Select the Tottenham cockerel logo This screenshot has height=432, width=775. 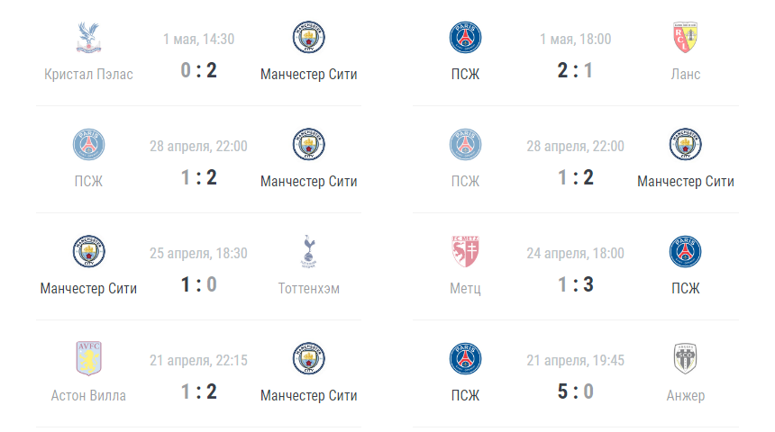(308, 252)
